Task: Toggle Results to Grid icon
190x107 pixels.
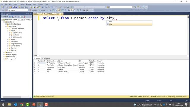Action: pyautogui.click(x=72, y=10)
